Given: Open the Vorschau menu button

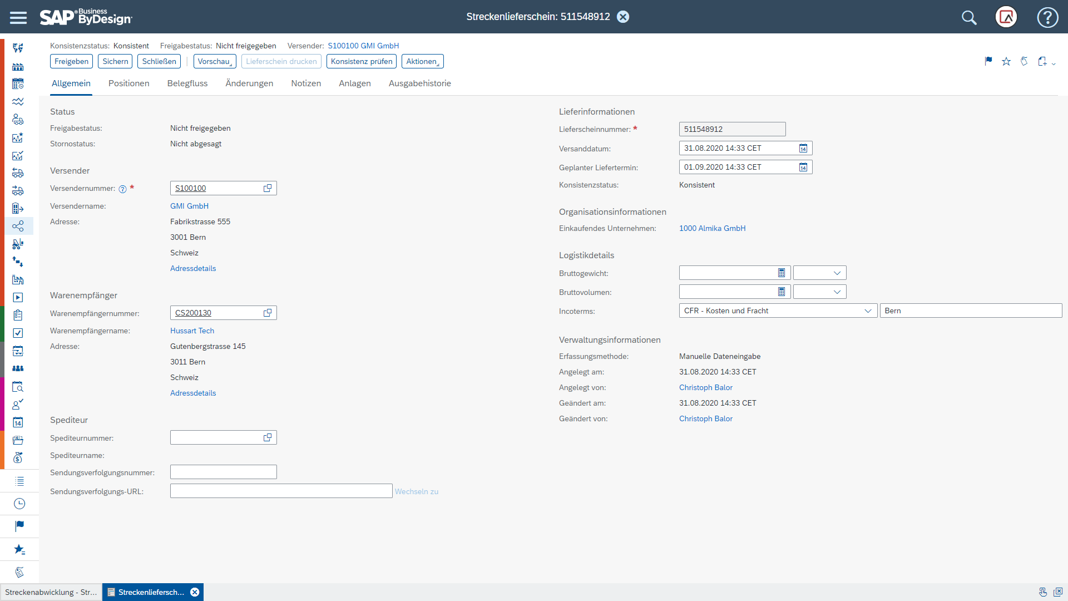Looking at the screenshot, I should (x=215, y=61).
